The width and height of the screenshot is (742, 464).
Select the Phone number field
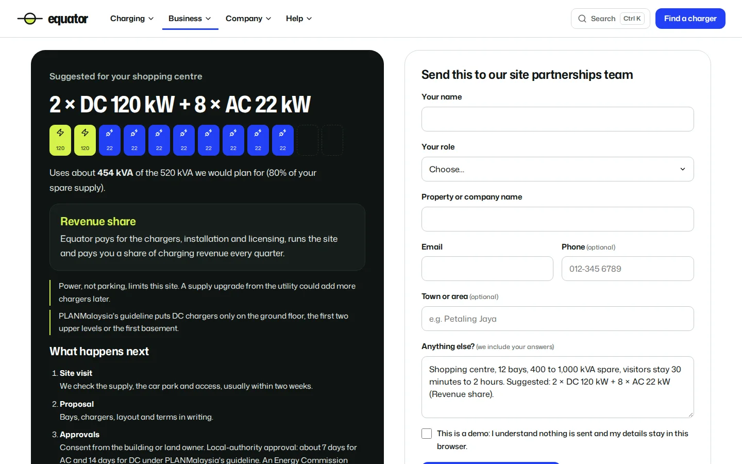[628, 269]
